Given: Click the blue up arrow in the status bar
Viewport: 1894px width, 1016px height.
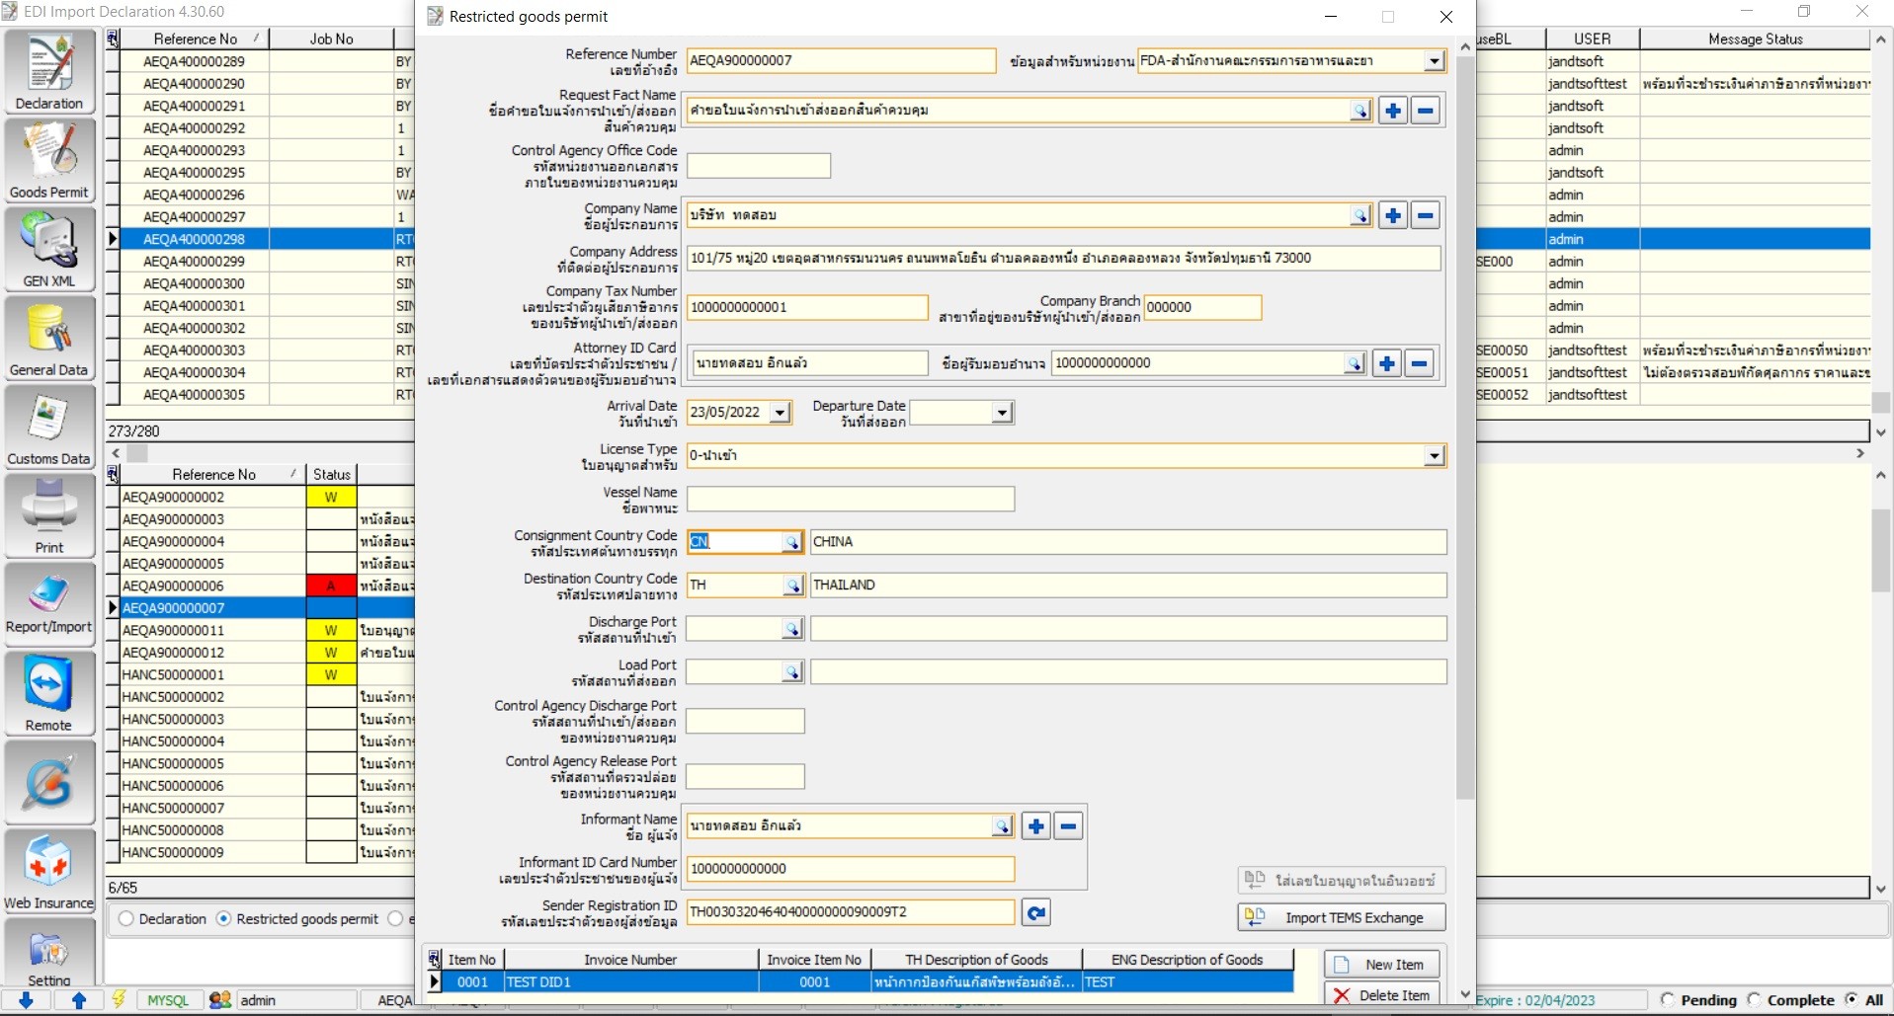Looking at the screenshot, I should pos(79,1000).
